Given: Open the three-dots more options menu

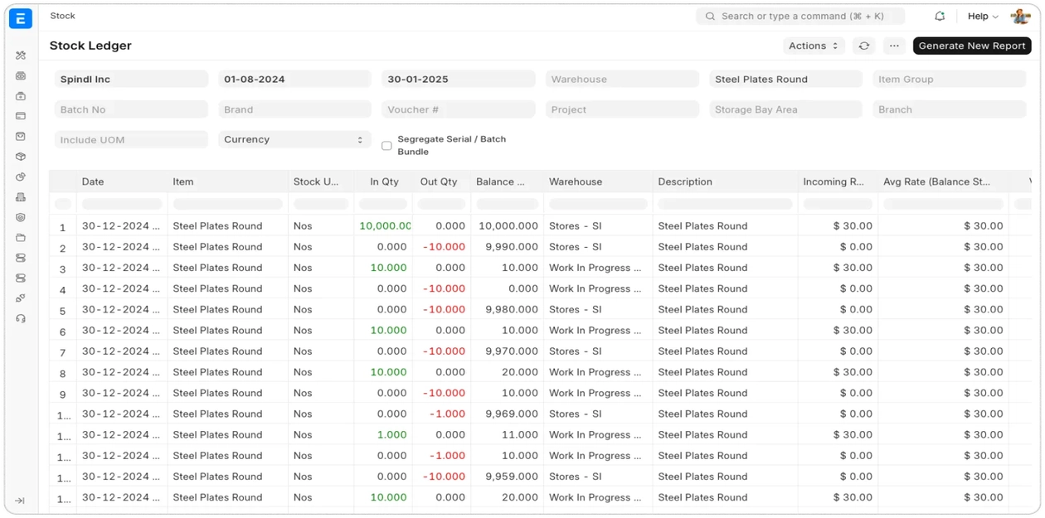Looking at the screenshot, I should click(893, 46).
